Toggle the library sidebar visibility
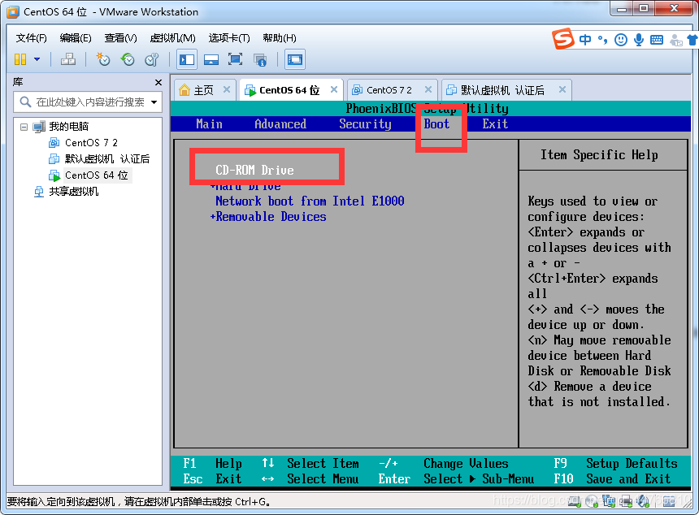699x515 pixels. [187, 59]
